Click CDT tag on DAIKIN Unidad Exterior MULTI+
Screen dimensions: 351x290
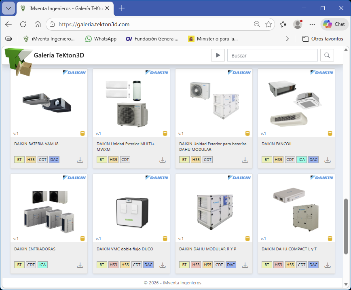click(125, 160)
